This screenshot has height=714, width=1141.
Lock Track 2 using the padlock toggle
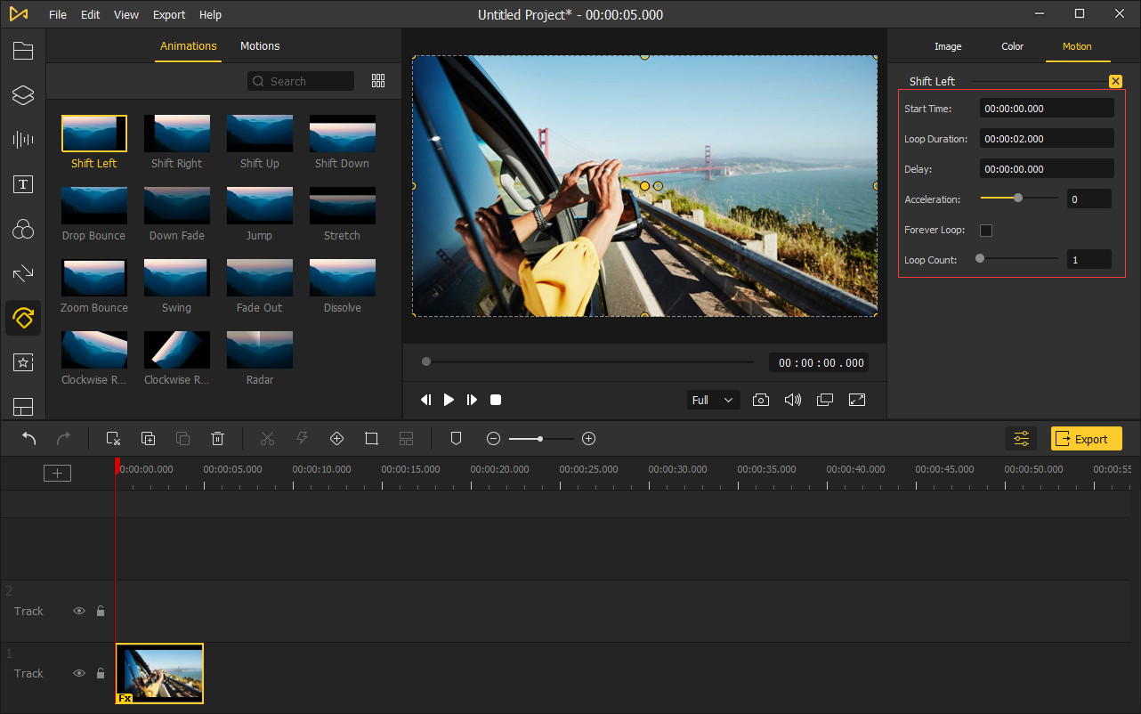click(100, 611)
